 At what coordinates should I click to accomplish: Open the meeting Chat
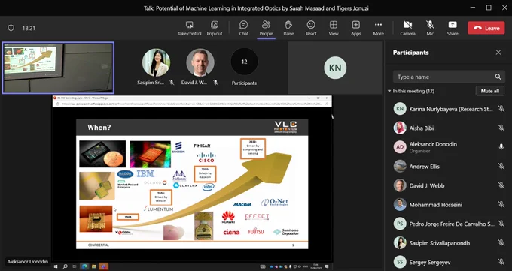point(244,29)
